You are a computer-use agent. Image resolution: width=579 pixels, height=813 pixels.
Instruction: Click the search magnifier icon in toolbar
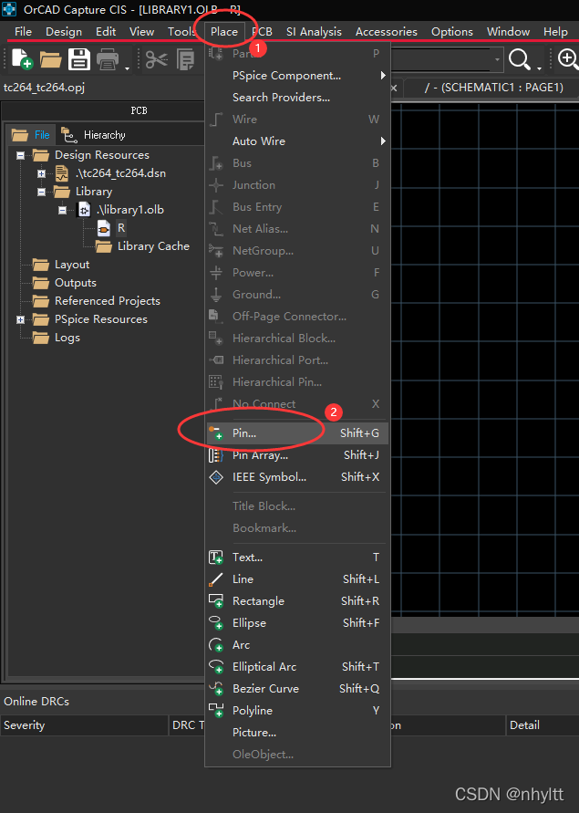point(520,60)
